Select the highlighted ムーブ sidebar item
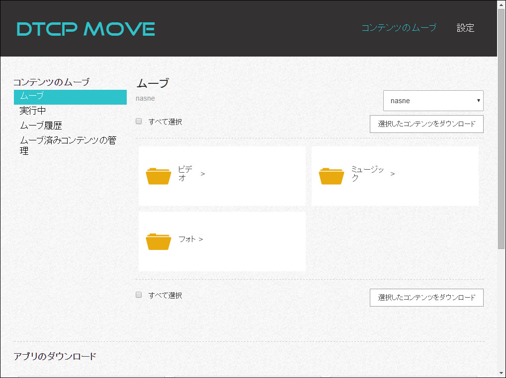 tap(70, 97)
